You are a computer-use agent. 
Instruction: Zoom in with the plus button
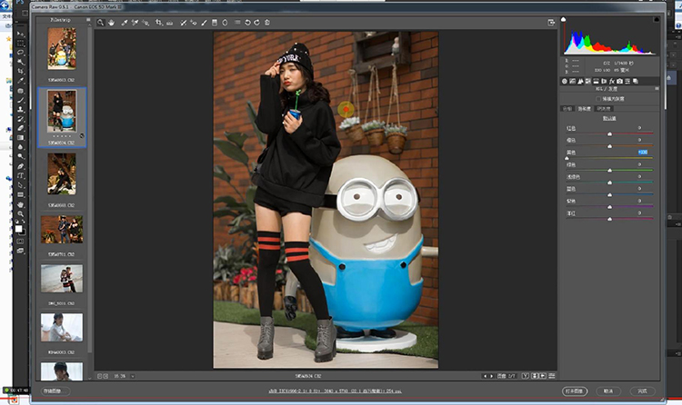(x=105, y=376)
